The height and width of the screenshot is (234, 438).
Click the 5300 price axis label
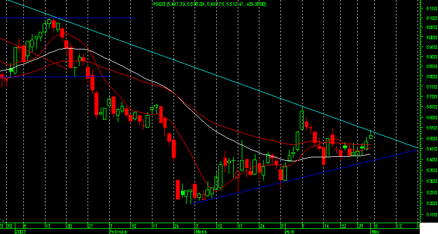(x=432, y=182)
